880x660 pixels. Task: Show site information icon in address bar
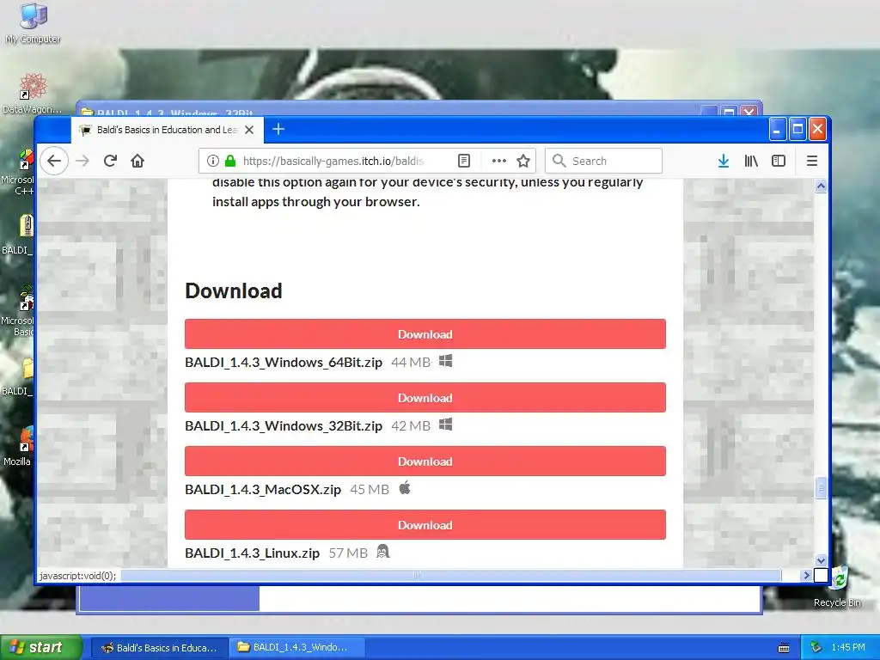click(213, 161)
